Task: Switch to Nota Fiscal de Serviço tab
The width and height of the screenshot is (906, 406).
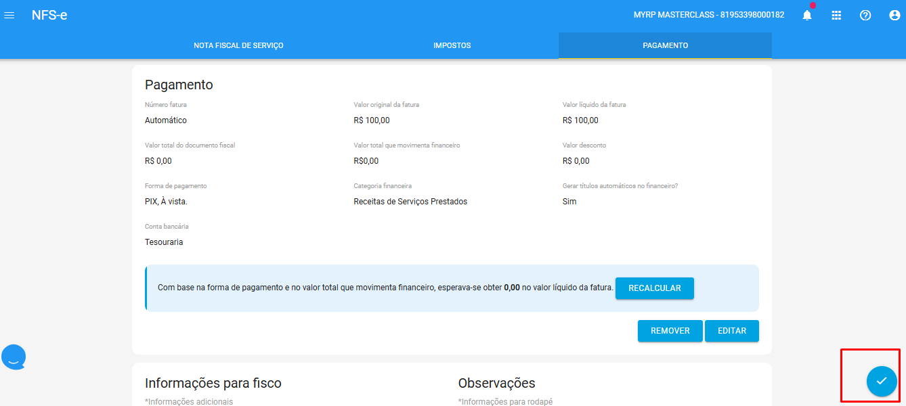Action: click(x=238, y=45)
